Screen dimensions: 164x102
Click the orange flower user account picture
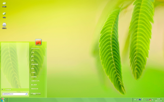tap(38, 42)
